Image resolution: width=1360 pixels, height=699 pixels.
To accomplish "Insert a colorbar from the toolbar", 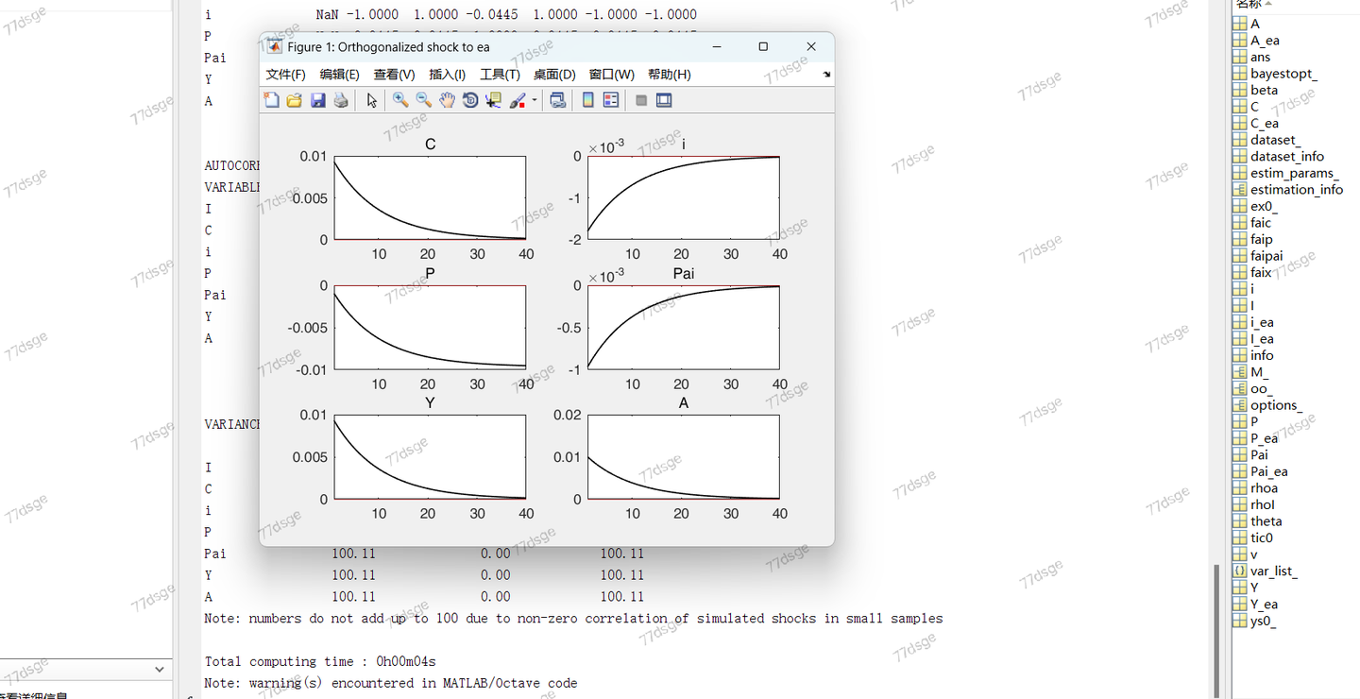I will click(588, 100).
